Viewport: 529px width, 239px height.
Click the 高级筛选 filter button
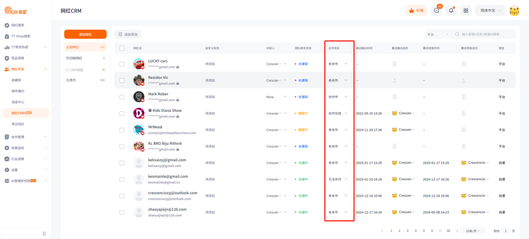[127, 34]
